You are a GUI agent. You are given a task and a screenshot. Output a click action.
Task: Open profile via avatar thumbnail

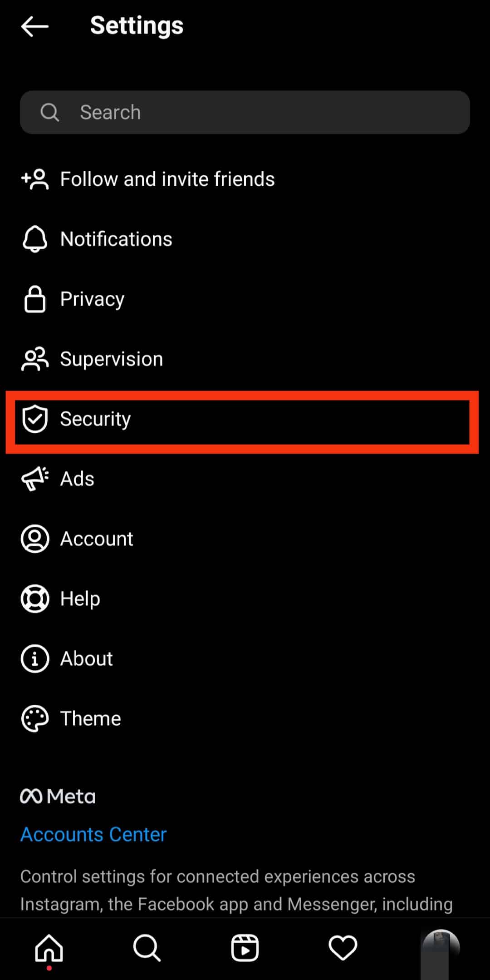click(440, 949)
